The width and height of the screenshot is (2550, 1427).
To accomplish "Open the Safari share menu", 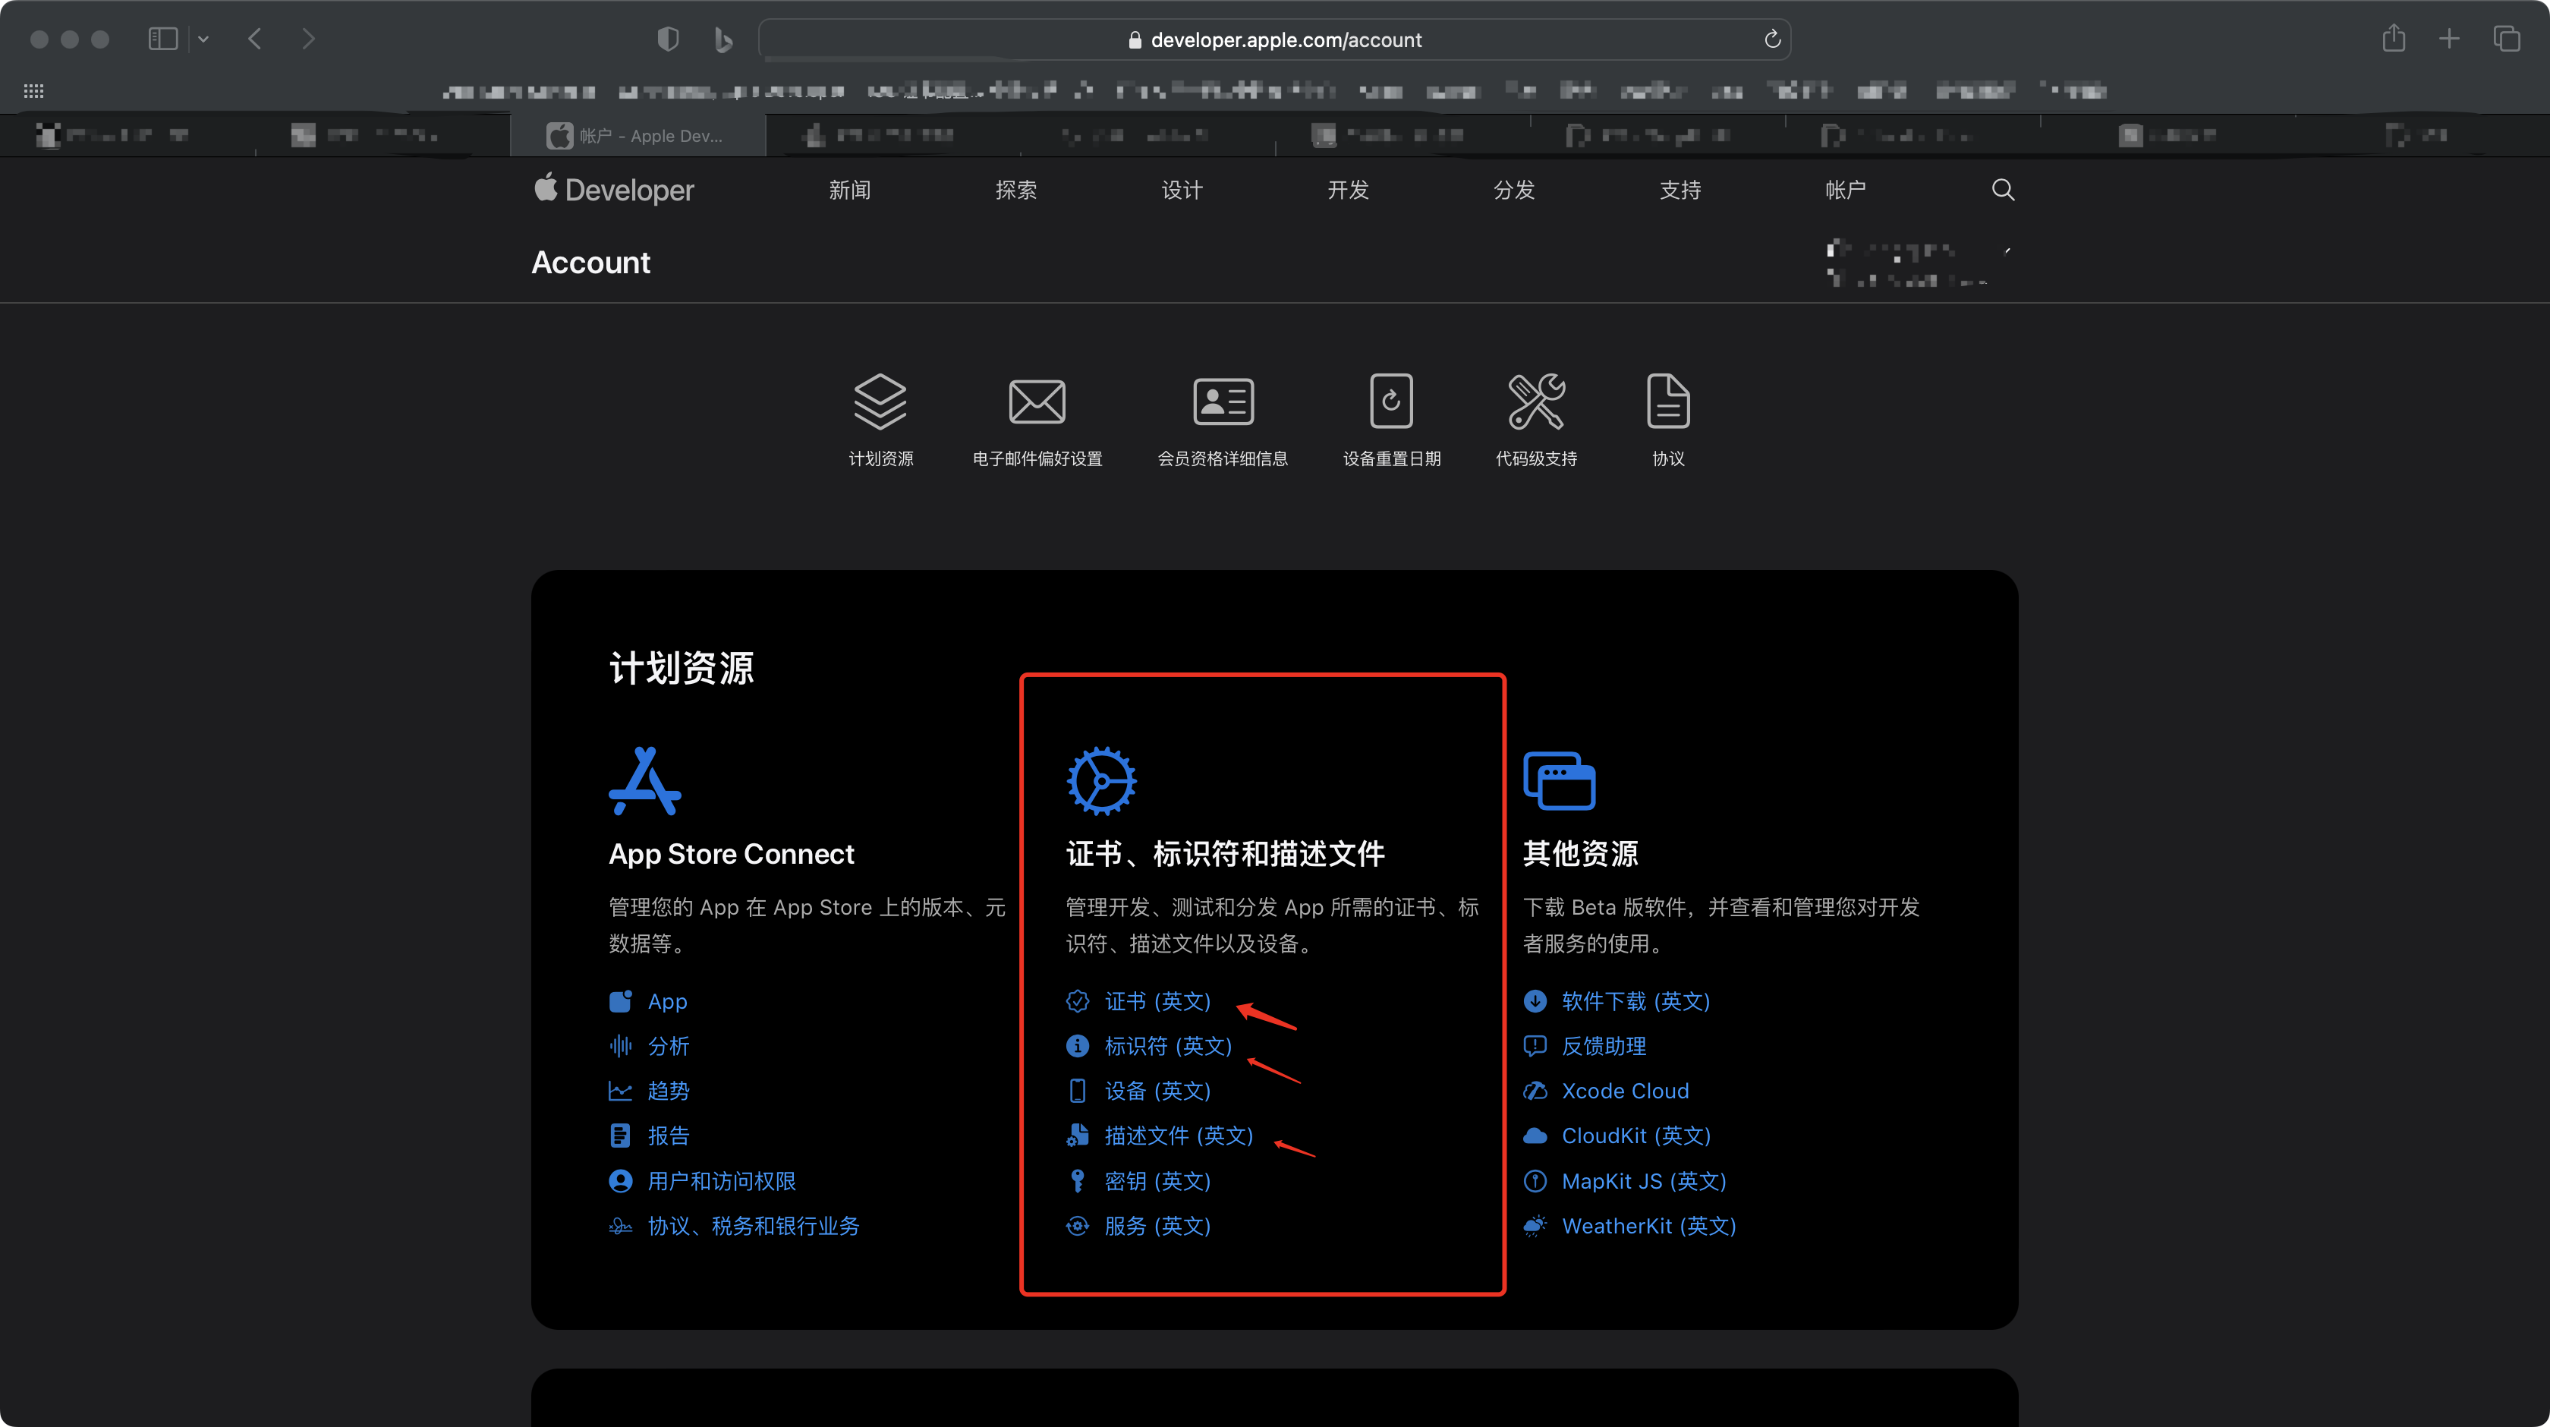I will (x=2394, y=38).
